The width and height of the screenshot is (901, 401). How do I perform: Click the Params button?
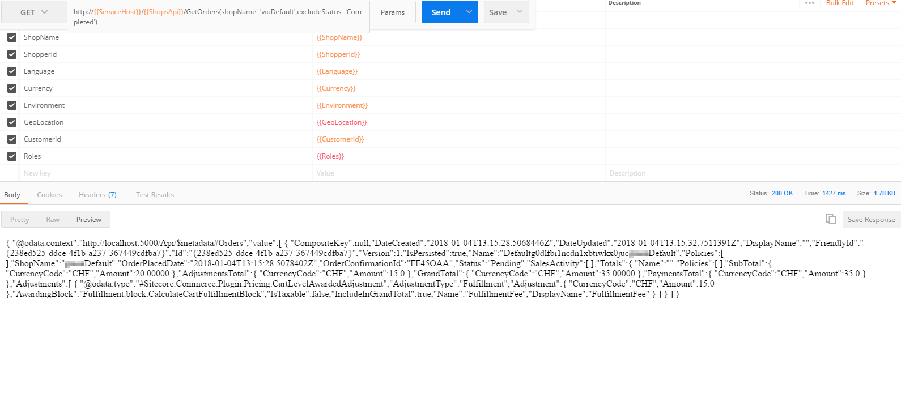[x=393, y=12]
